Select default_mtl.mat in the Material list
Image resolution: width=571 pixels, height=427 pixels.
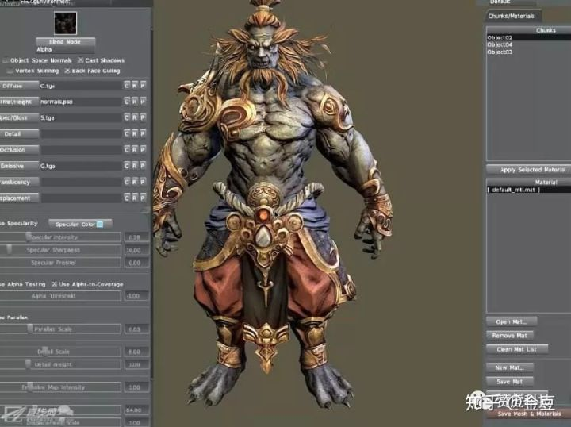pyautogui.click(x=529, y=190)
